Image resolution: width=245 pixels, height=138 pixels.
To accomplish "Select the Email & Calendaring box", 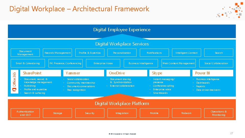I will (x=28, y=63).
